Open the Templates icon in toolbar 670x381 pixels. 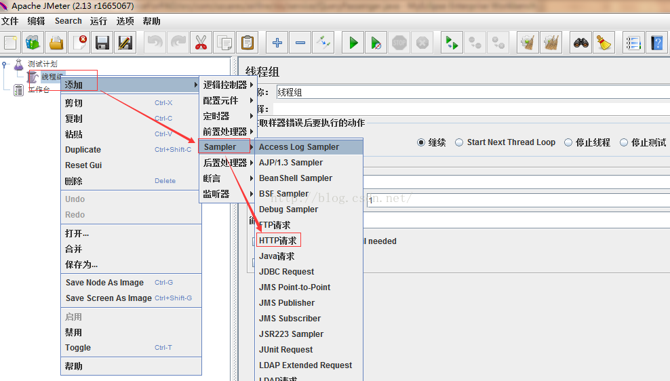click(33, 43)
